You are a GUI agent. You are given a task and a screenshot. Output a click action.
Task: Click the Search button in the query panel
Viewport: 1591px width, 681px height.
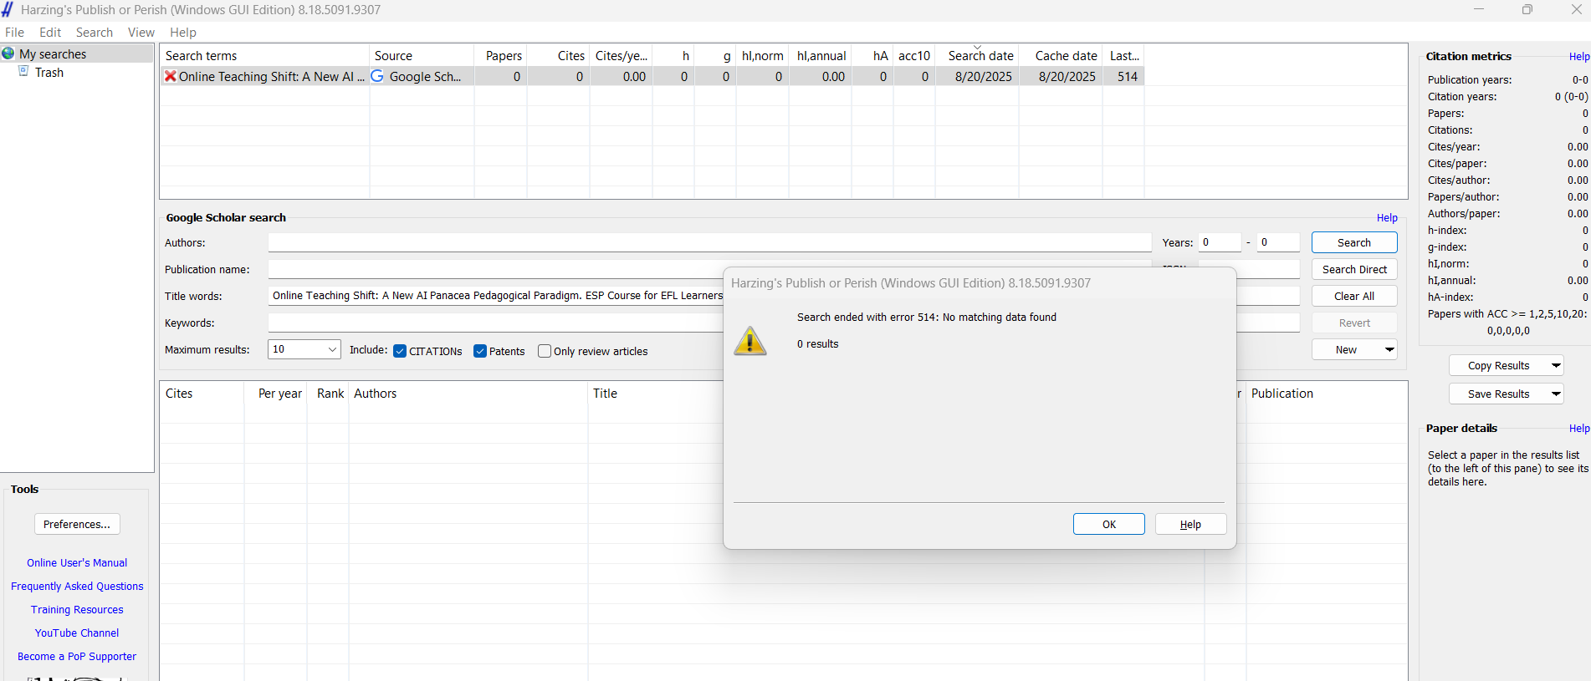tap(1354, 242)
